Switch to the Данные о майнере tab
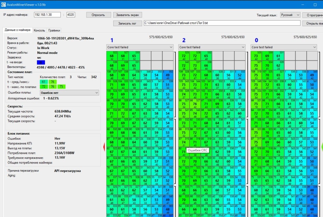The width and height of the screenshot is (323, 217). pyautogui.click(x=17, y=30)
